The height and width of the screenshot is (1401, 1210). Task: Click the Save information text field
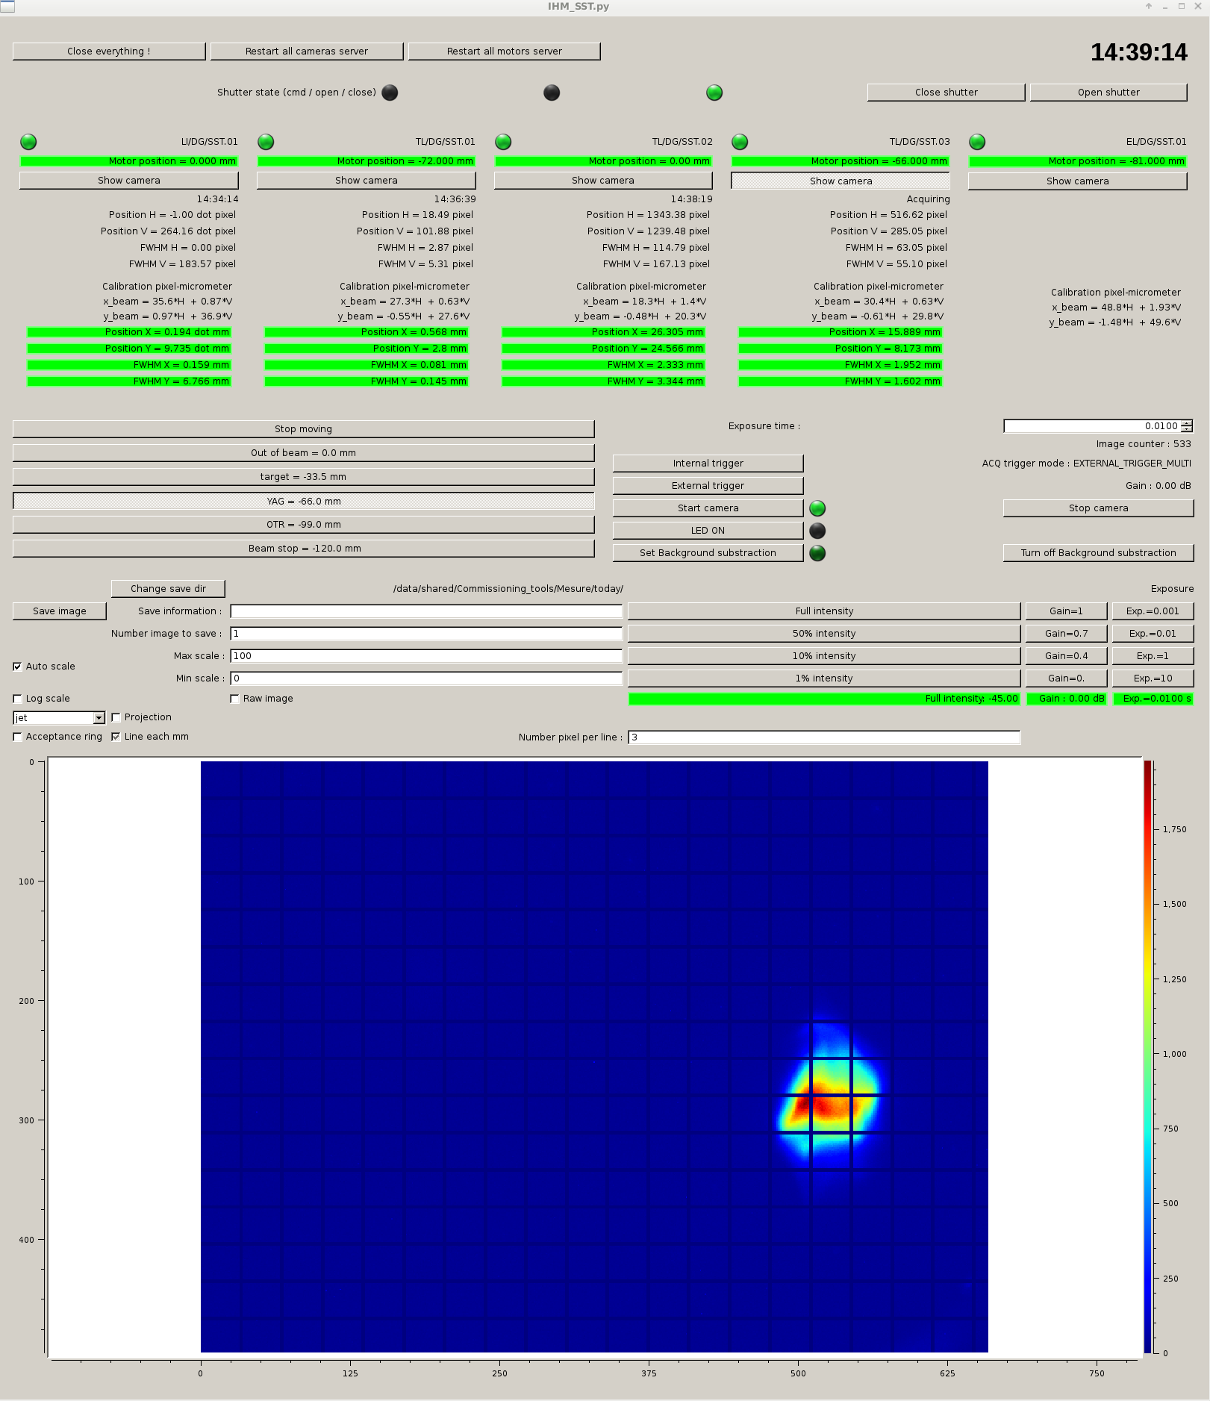coord(425,611)
